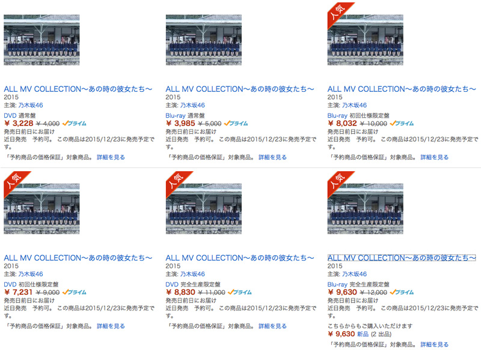Click Prime logo next to ¥3,228 price

tap(74, 124)
